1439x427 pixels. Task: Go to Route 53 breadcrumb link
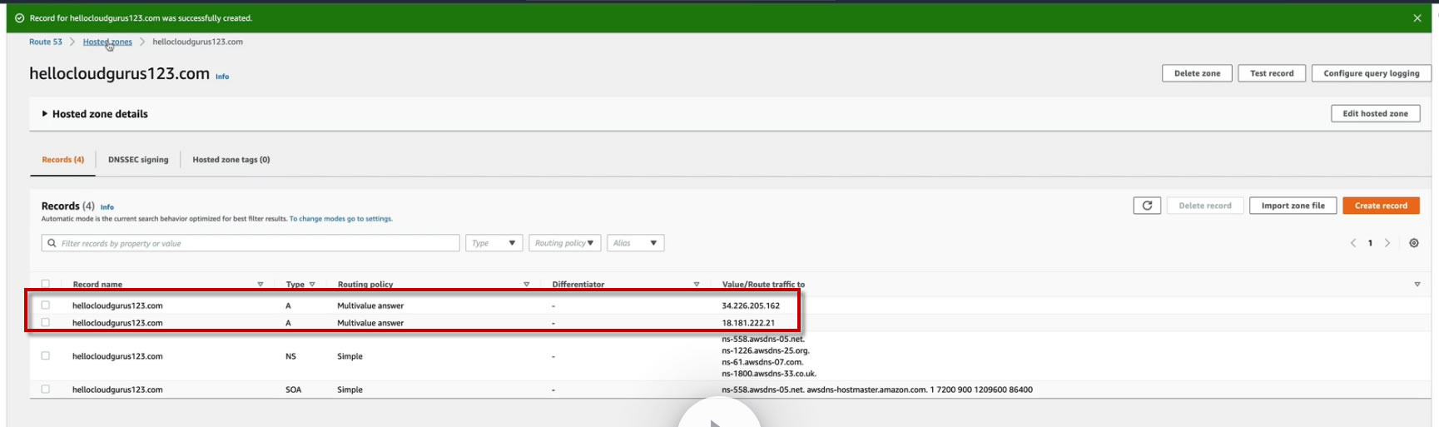click(46, 42)
